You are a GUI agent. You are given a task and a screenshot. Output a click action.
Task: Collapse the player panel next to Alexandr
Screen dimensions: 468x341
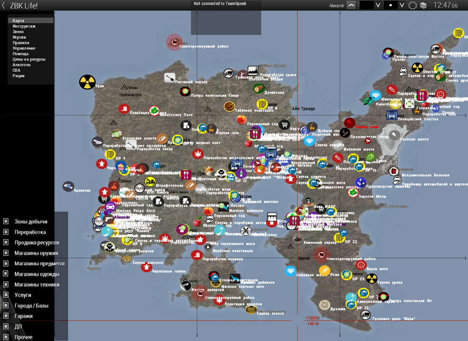(352, 5)
